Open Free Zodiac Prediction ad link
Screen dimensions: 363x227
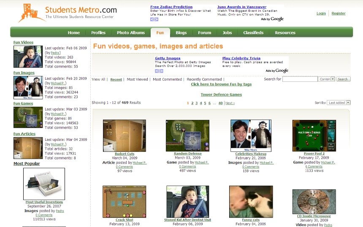[171, 7]
